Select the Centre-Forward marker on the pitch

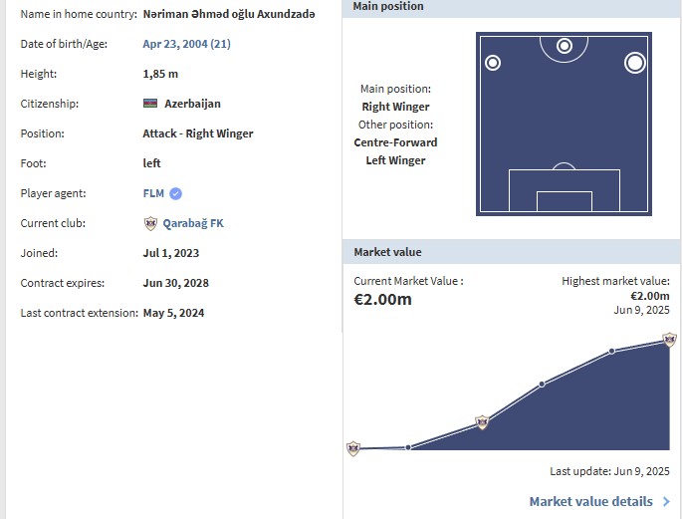[565, 46]
